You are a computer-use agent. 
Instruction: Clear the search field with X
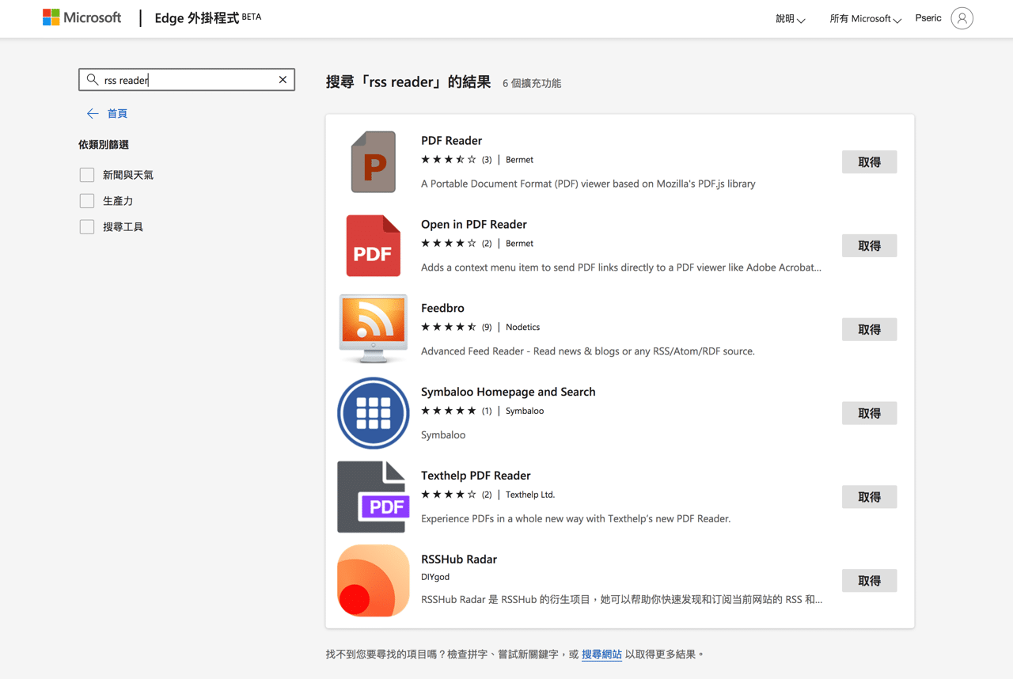coord(283,80)
